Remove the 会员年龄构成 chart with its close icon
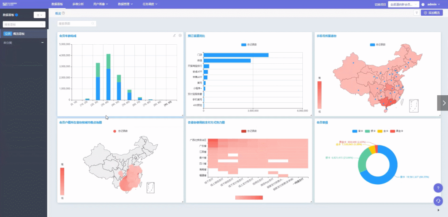The width and height of the screenshot is (448, 217). click(x=180, y=36)
